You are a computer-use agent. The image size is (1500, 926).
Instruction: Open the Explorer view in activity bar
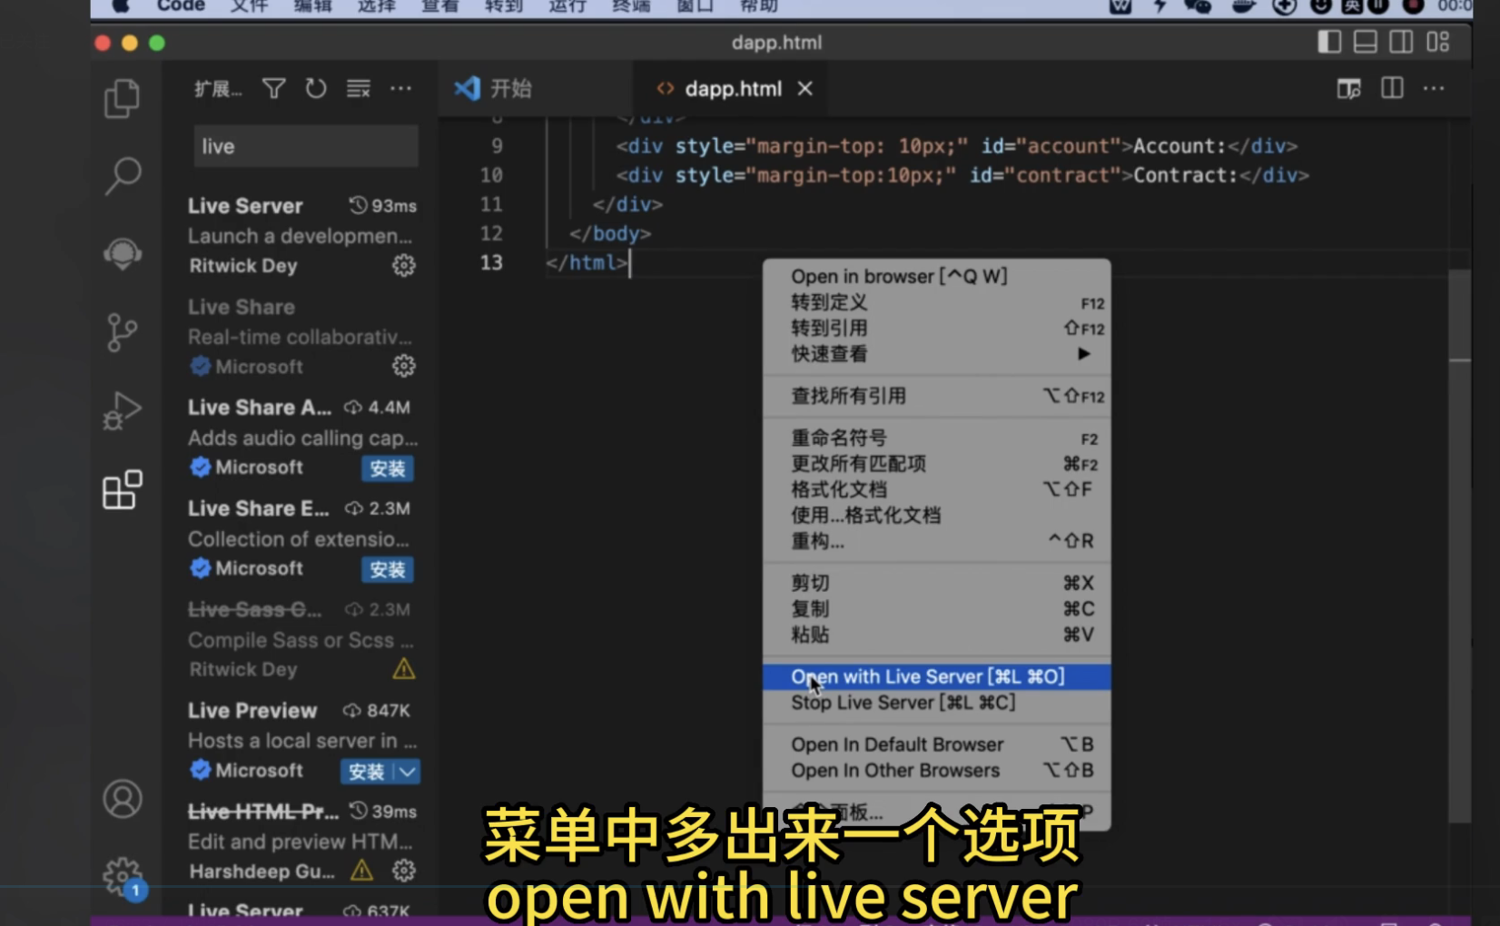click(x=122, y=98)
